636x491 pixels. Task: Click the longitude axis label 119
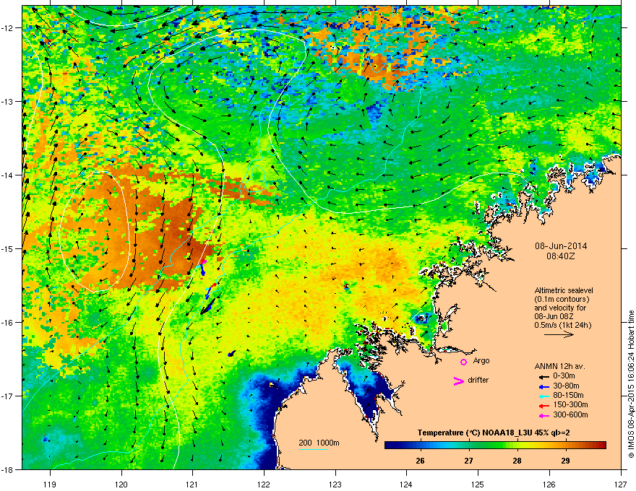[51, 484]
